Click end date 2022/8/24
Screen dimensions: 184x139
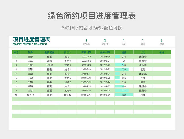pos(105,74)
